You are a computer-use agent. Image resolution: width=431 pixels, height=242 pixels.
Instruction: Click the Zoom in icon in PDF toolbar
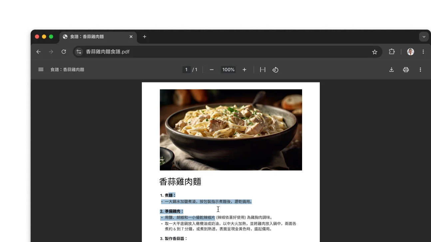click(x=244, y=69)
